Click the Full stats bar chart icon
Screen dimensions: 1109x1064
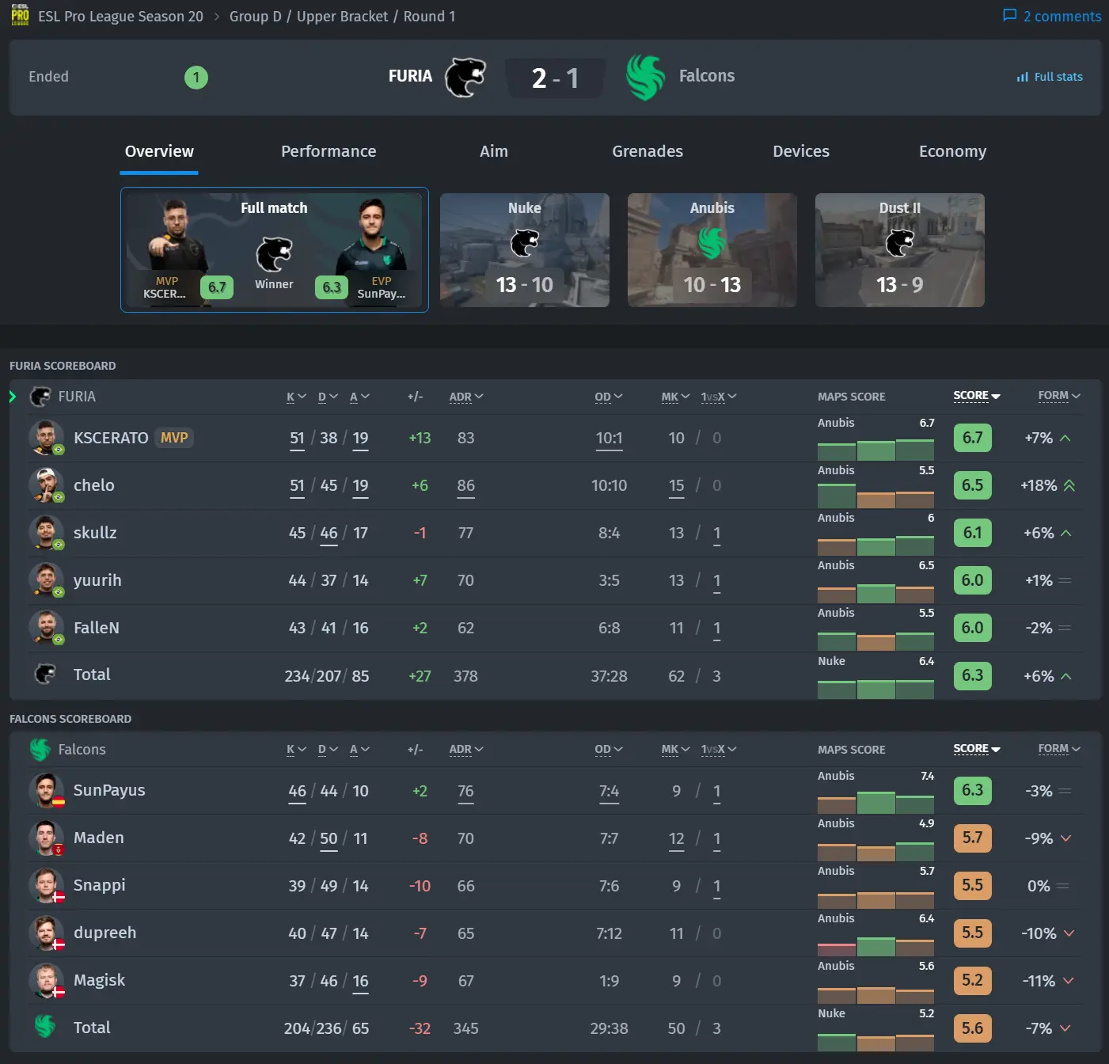1022,77
